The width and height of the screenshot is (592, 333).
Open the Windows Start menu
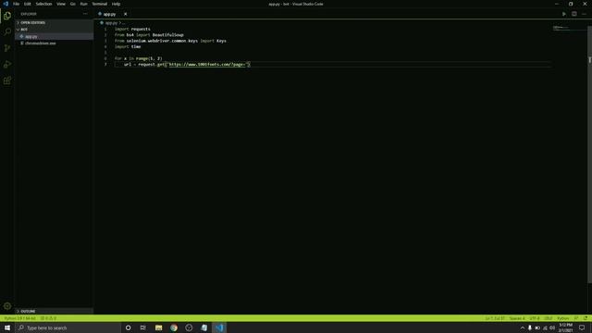[7, 327]
